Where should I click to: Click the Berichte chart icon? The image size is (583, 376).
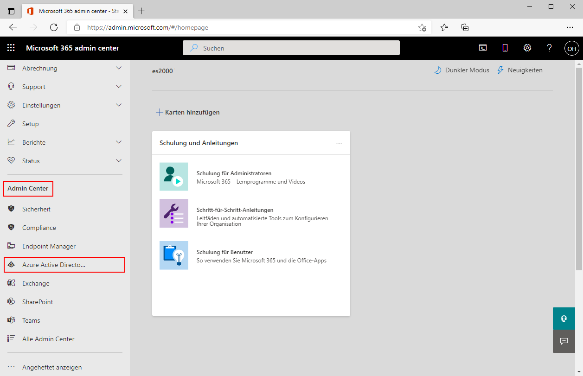pos(12,142)
